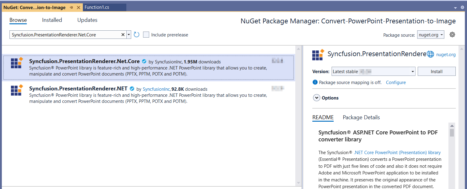The width and height of the screenshot is (467, 189).
Task: Switch to the Updates tab
Action: (x=87, y=20)
